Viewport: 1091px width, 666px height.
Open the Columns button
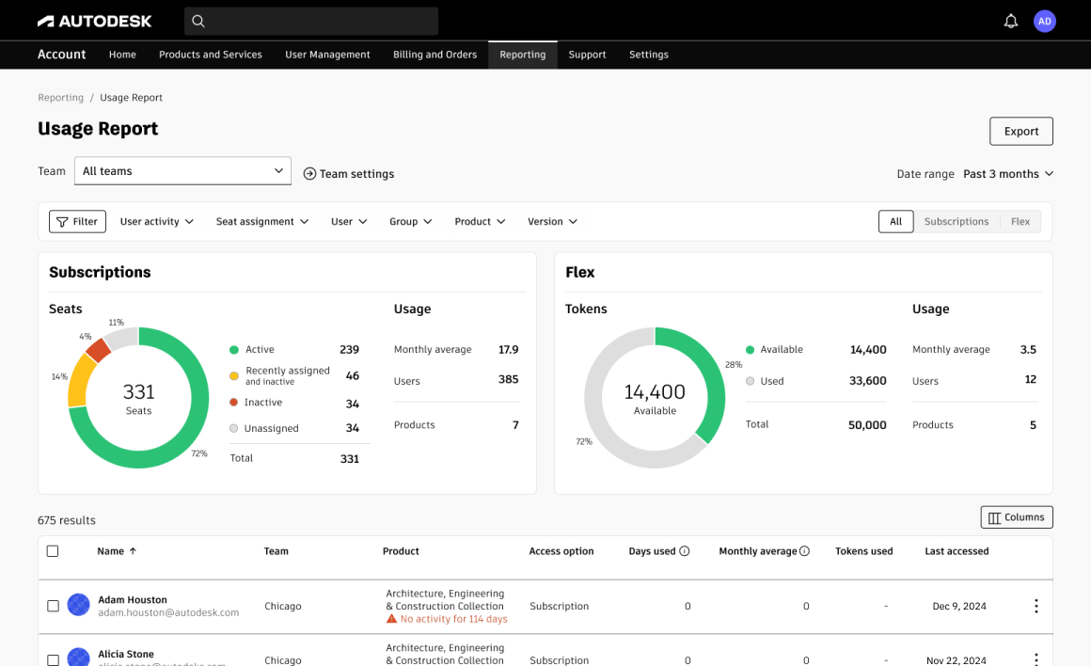1016,517
